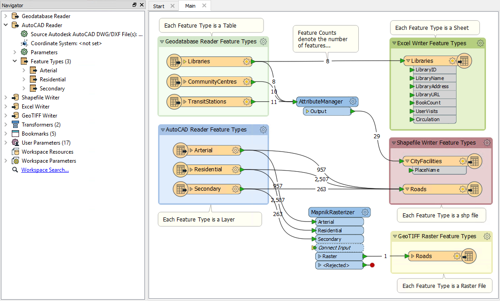Image resolution: width=500 pixels, height=301 pixels.
Task: Click Libraries reader table icon
Action: (174, 61)
